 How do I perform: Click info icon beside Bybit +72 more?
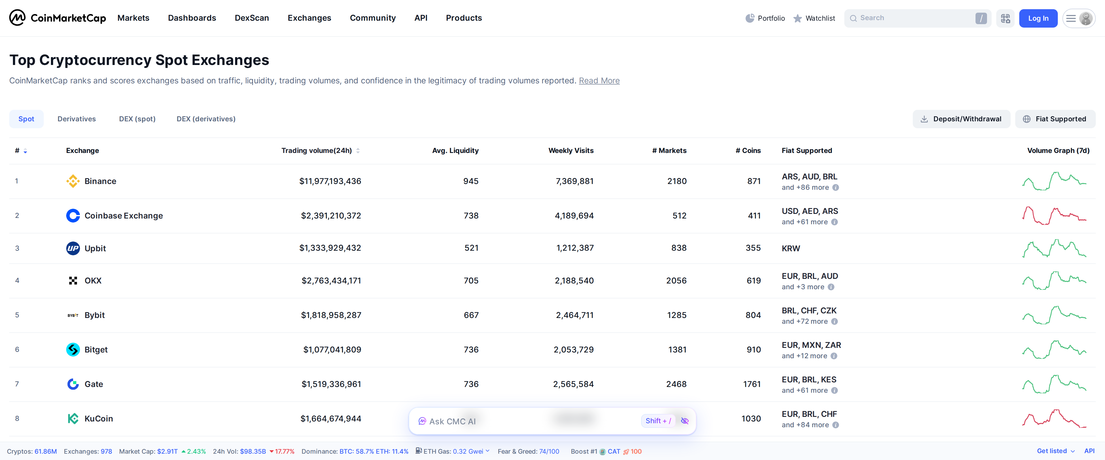834,321
